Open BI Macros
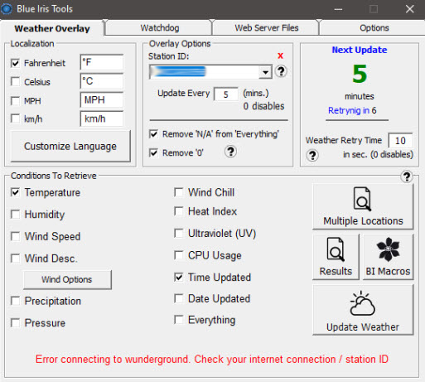The height and width of the screenshot is (382, 425). click(x=388, y=257)
